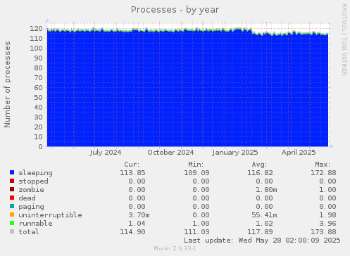Image resolution: width=350 pixels, height=256 pixels.
Task: Click the blue sleeping legend swatch
Action: click(x=12, y=172)
